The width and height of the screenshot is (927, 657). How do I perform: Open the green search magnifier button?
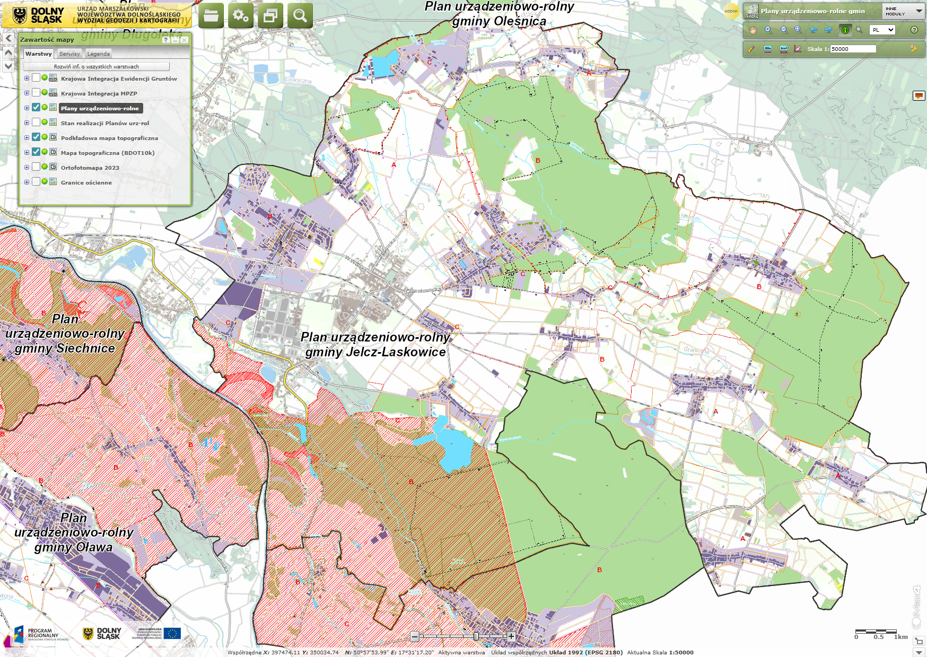pyautogui.click(x=300, y=16)
